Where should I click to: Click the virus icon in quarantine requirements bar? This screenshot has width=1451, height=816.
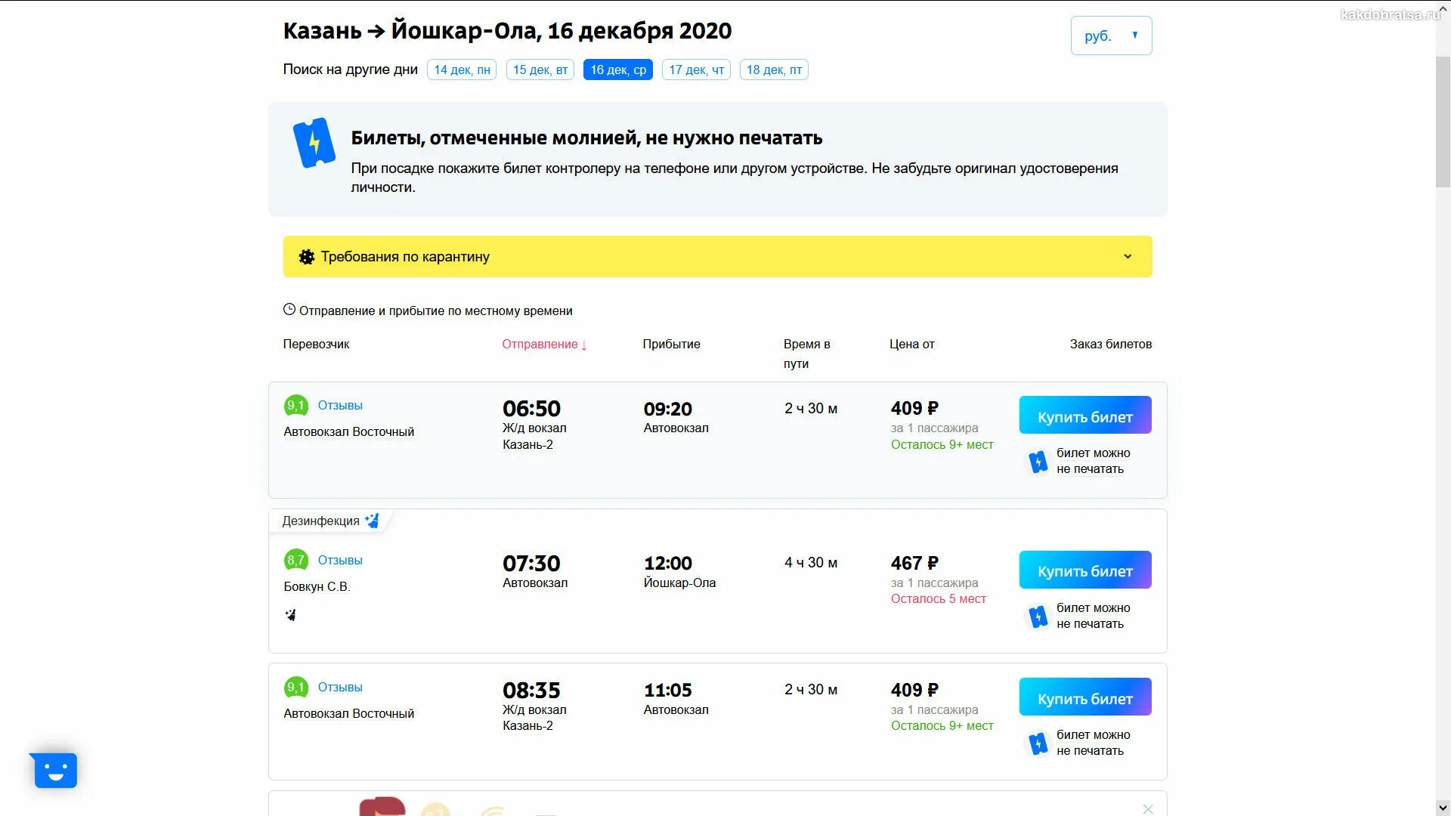pyautogui.click(x=306, y=257)
